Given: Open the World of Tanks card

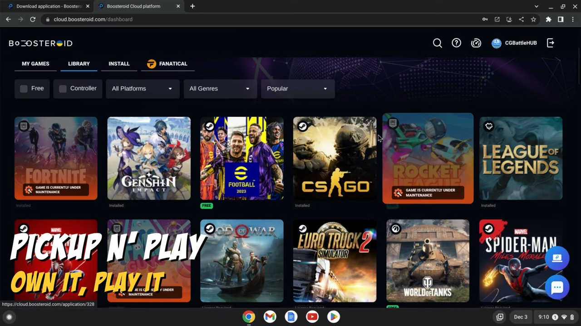Looking at the screenshot, I should coord(428,261).
